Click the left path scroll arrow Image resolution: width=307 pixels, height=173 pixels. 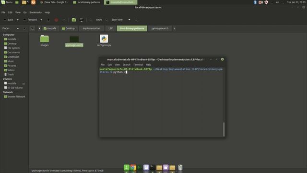(x=39, y=28)
